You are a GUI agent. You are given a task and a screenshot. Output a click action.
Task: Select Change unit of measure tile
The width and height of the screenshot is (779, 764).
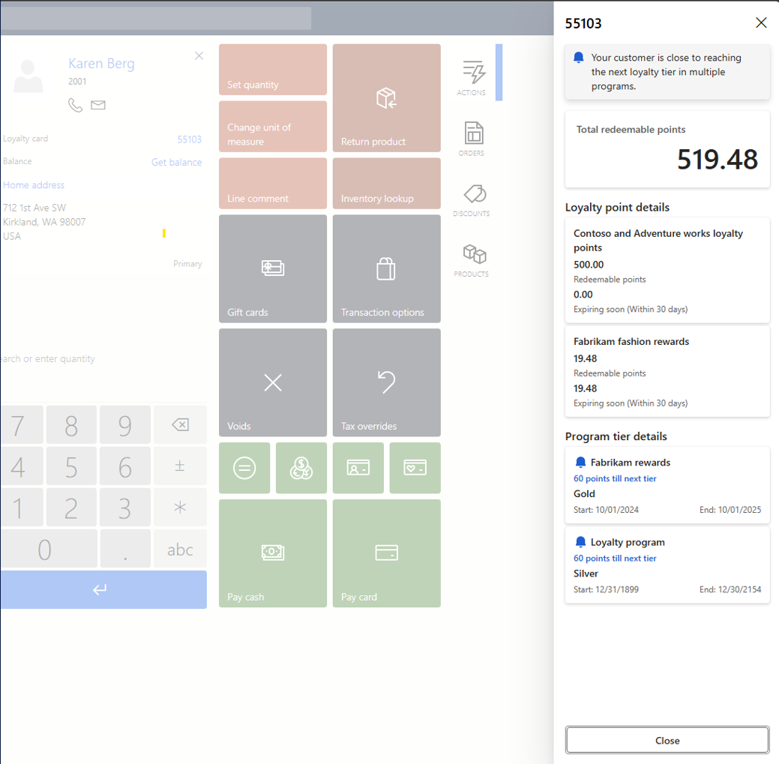[273, 126]
